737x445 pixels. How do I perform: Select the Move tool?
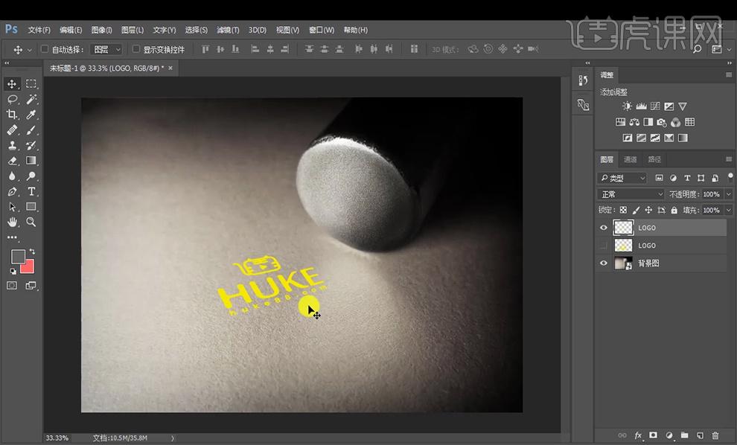click(12, 84)
